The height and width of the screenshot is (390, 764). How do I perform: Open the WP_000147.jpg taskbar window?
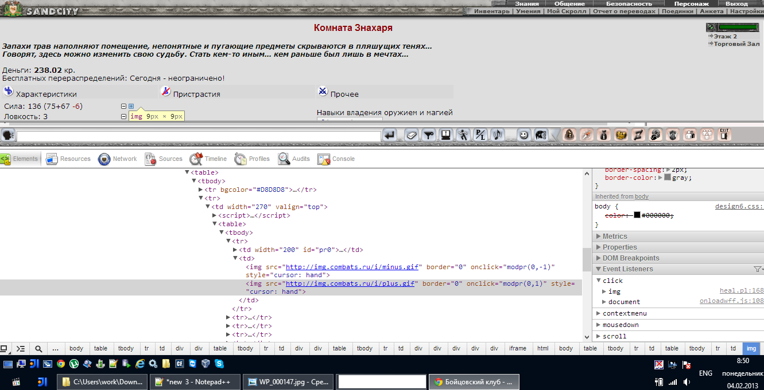click(x=288, y=382)
